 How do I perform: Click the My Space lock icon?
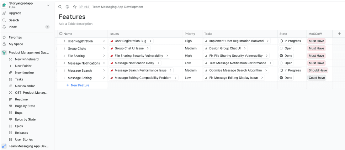click(x=4, y=44)
